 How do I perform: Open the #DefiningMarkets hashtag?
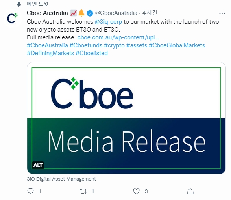[x=50, y=53]
